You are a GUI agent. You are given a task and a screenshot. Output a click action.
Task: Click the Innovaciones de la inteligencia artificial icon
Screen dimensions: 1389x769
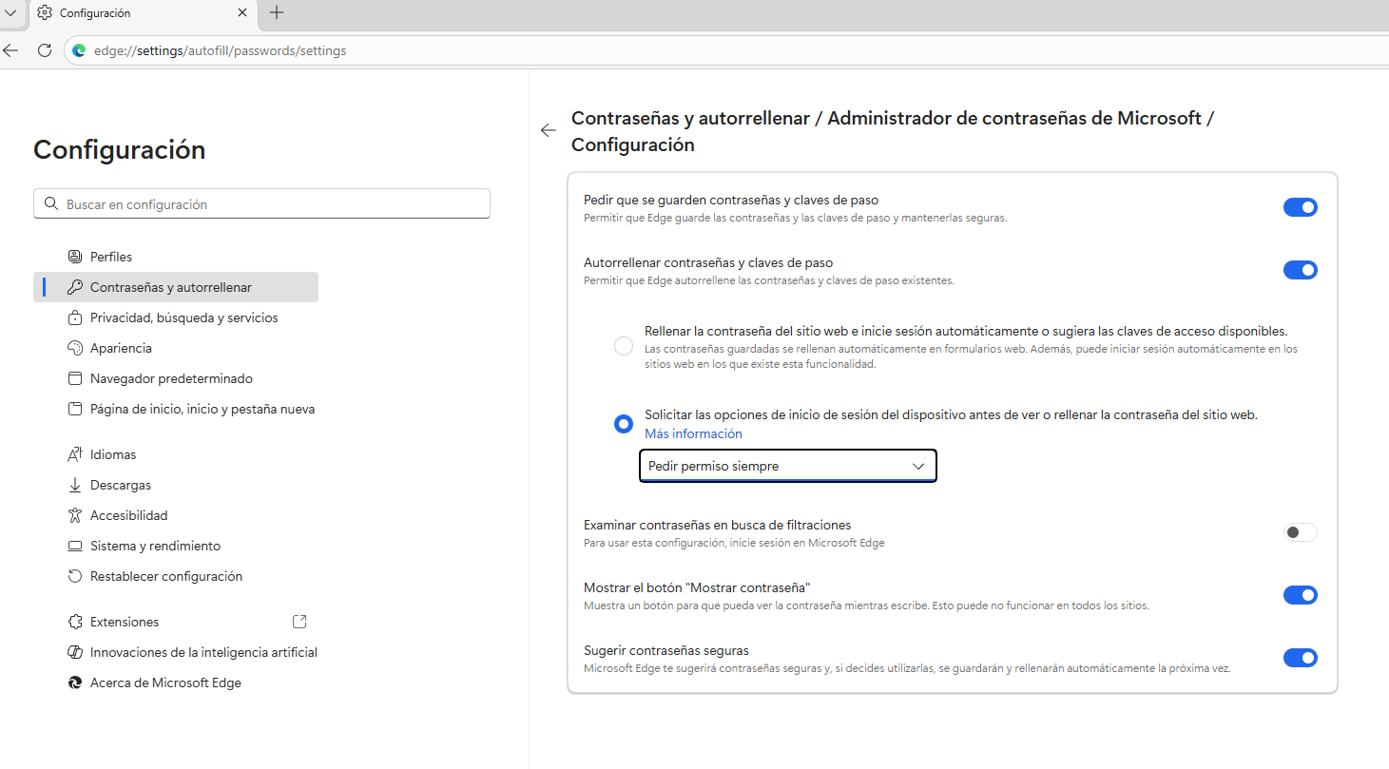pos(75,652)
